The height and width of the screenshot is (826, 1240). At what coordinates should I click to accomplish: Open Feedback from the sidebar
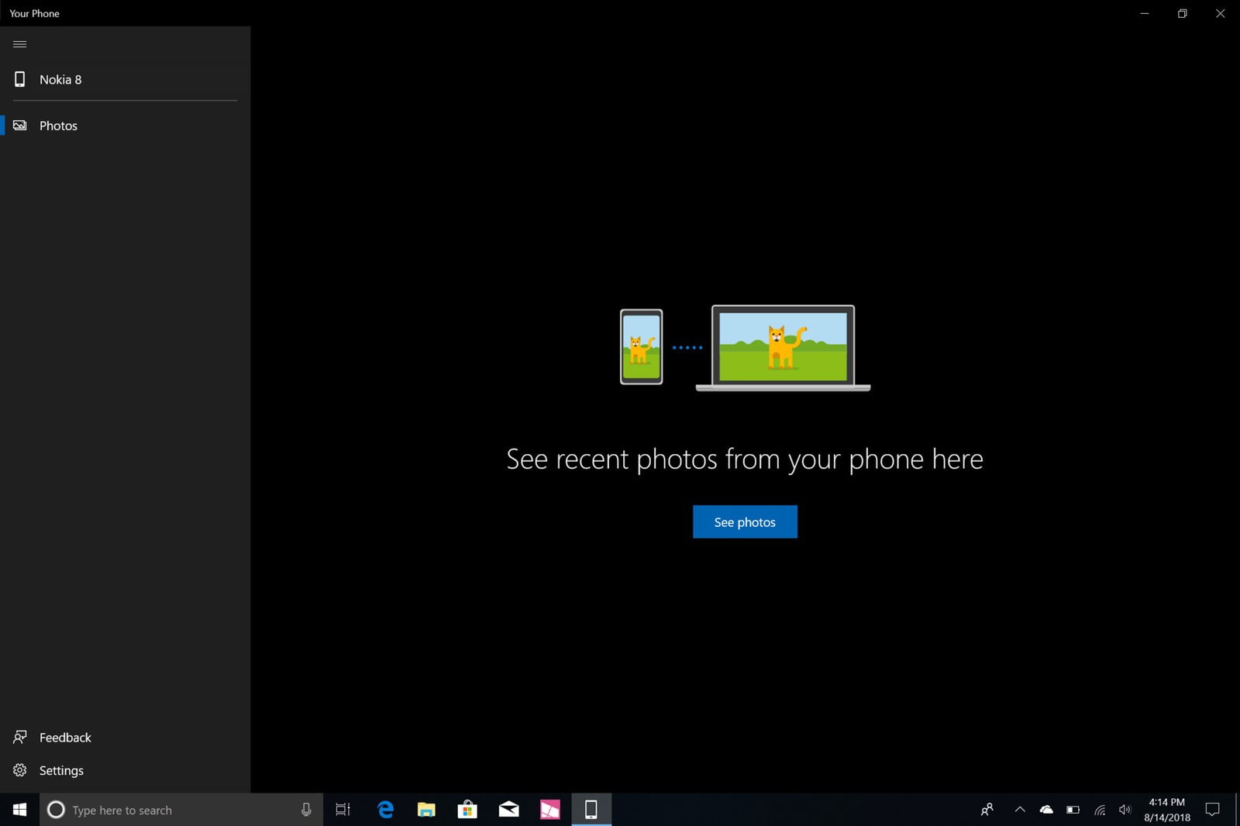click(64, 738)
